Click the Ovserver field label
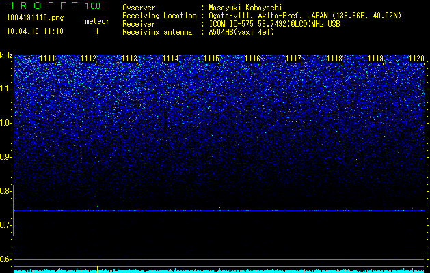The image size is (430, 273). [x=139, y=8]
